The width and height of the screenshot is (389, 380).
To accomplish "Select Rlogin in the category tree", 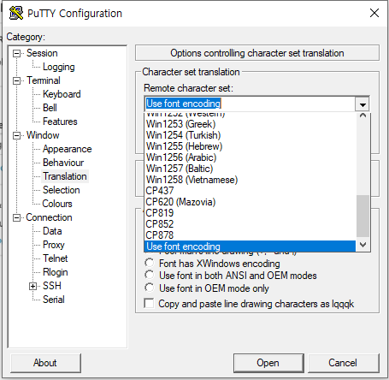I will pyautogui.click(x=56, y=272).
